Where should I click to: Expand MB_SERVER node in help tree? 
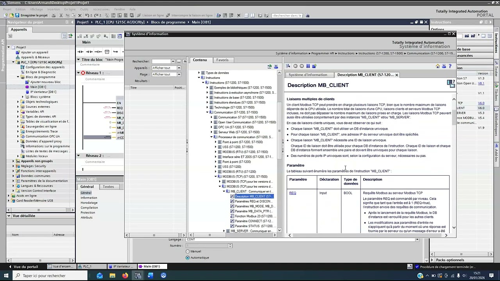[224, 231]
